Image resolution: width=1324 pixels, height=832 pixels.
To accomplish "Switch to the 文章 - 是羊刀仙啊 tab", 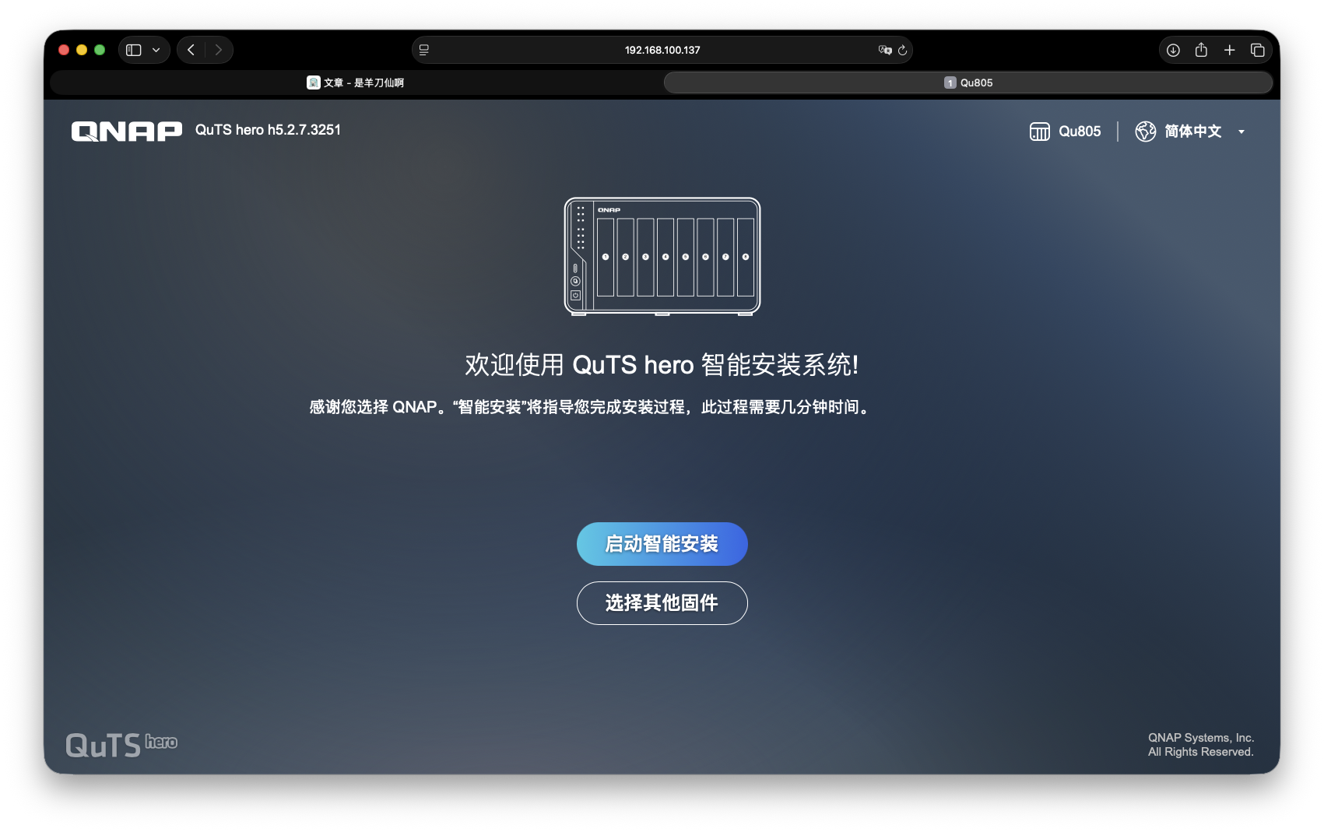I will [x=356, y=82].
